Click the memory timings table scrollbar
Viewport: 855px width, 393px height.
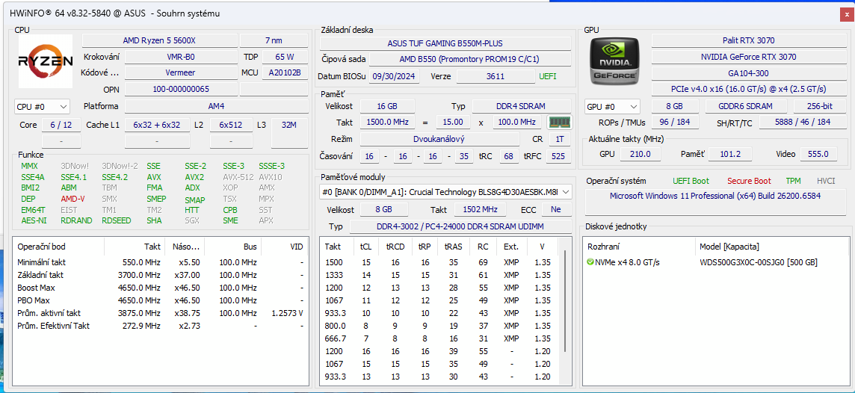tap(566, 314)
